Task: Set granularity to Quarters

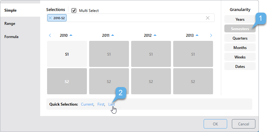Action: pyautogui.click(x=240, y=38)
